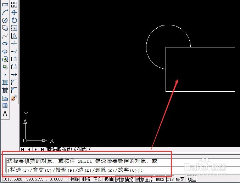
Task: Select the Explode tool
Action: [x=14, y=98]
